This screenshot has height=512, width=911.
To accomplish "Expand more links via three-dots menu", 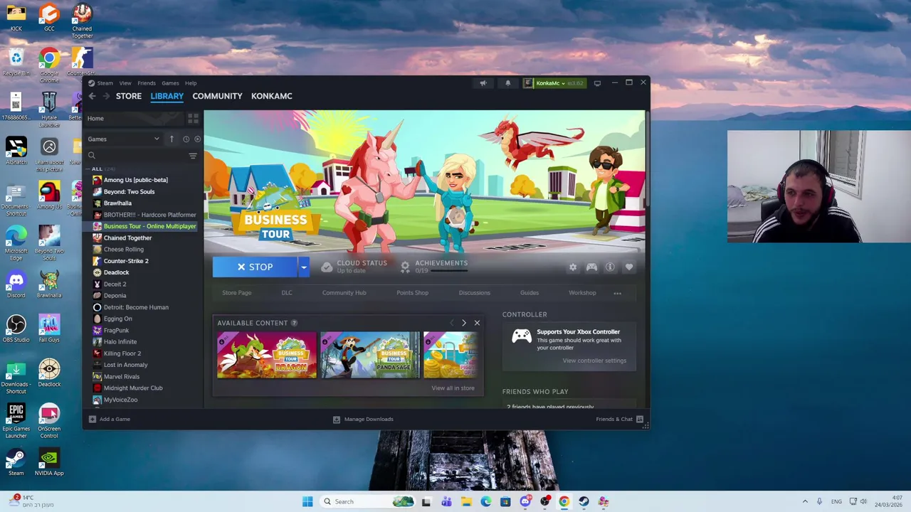I will coord(617,293).
